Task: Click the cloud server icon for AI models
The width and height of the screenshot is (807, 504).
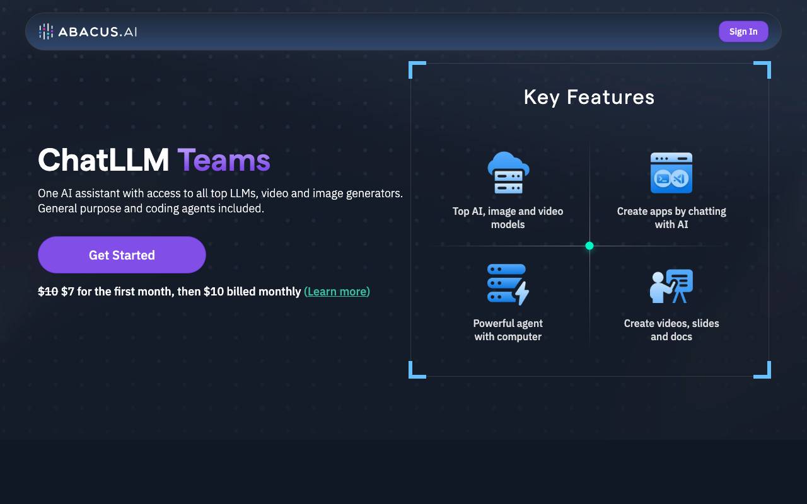Action: pos(508,173)
